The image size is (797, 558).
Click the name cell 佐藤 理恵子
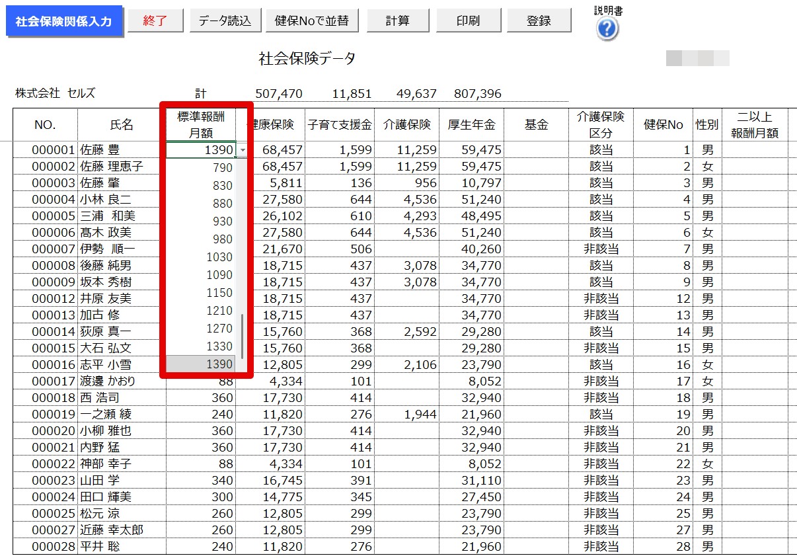click(x=122, y=167)
